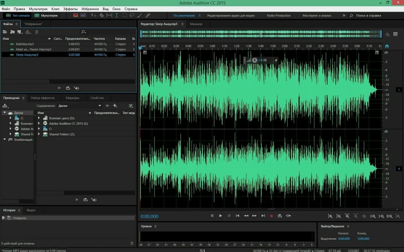The height and width of the screenshot is (252, 404).
Task: Click auto-play speaker icon in Files panel
Action: click(x=76, y=88)
